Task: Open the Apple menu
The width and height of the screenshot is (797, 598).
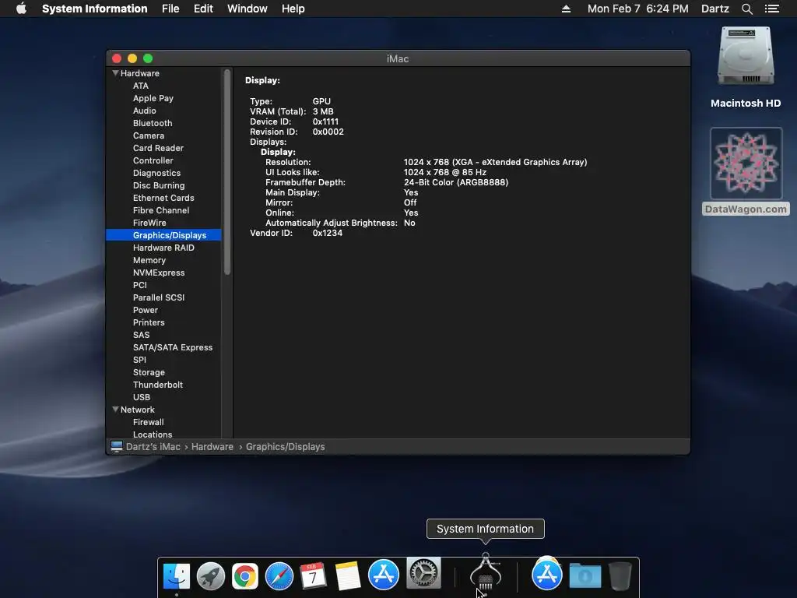Action: coord(21,9)
